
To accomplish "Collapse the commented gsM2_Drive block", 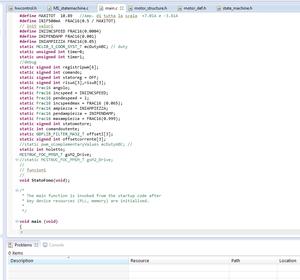I will 17,159.
